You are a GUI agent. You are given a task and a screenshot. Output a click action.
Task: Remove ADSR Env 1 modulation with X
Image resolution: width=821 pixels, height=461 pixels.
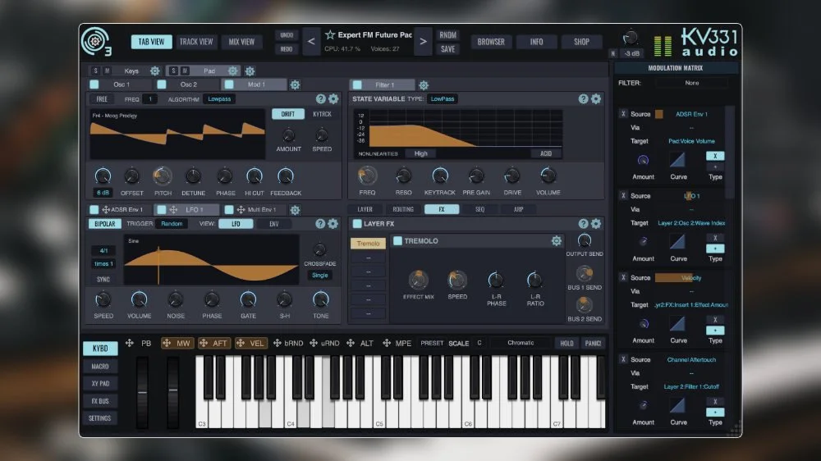pyautogui.click(x=623, y=113)
